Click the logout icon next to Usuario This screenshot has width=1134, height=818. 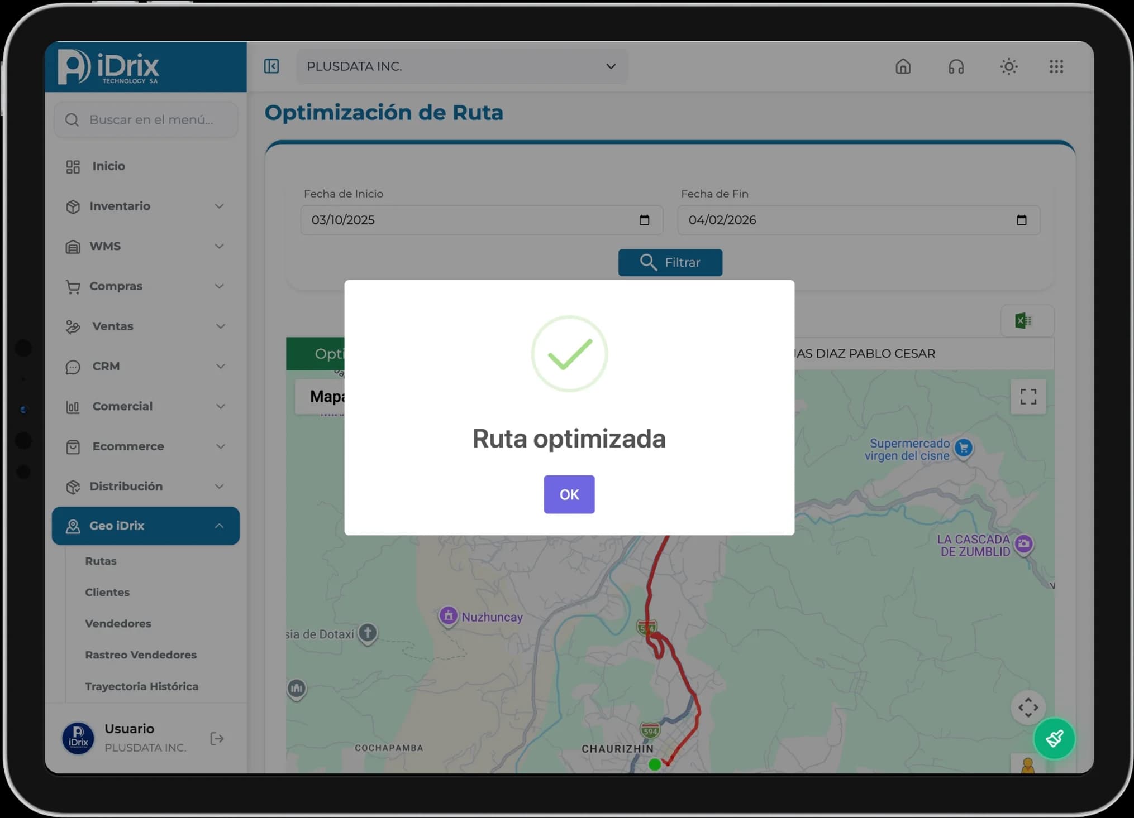217,738
